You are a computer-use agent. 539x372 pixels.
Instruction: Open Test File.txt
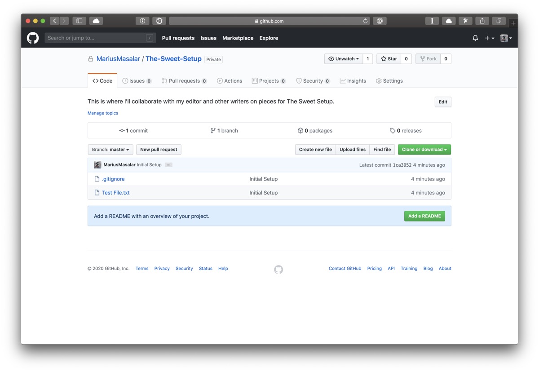(x=116, y=193)
